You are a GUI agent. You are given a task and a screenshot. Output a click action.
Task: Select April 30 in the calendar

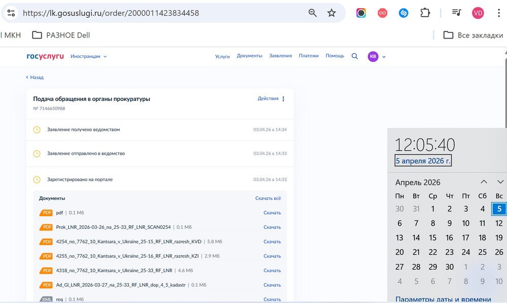(x=450, y=267)
